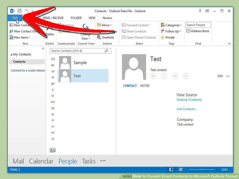Switch to Normal view in status bar
This screenshot has height=179, width=239.
click(x=171, y=169)
